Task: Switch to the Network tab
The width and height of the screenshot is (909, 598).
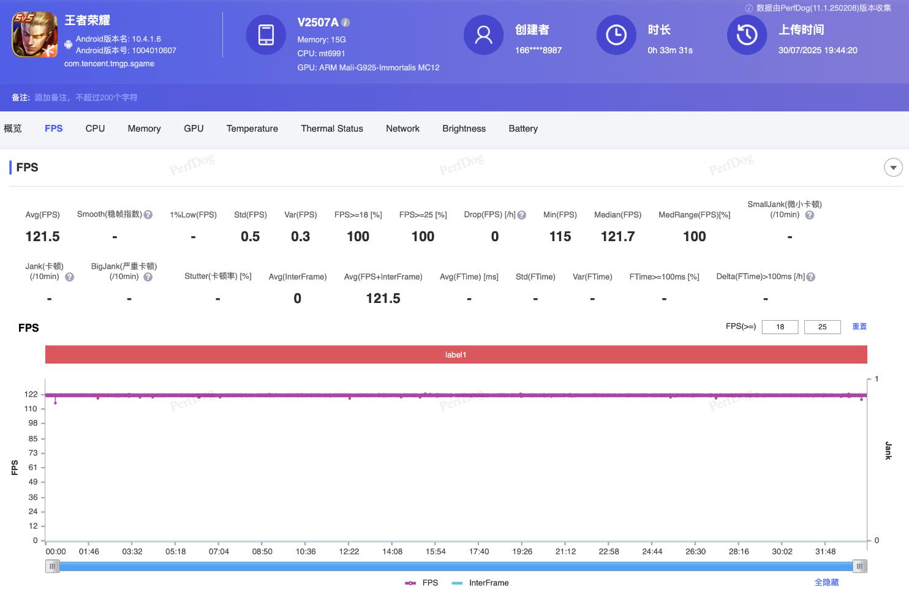Action: click(402, 129)
